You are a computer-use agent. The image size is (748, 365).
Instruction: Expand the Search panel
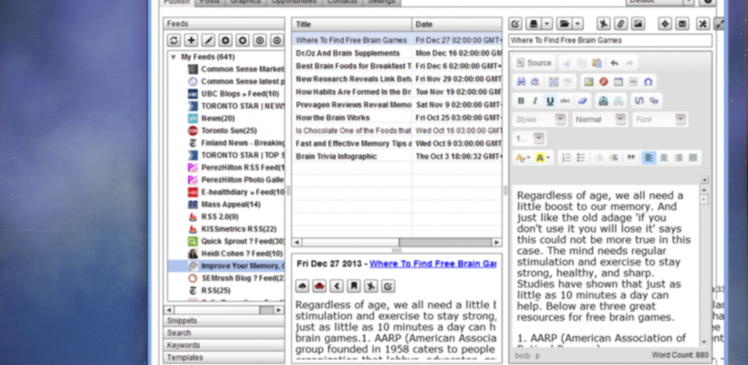coord(223,333)
